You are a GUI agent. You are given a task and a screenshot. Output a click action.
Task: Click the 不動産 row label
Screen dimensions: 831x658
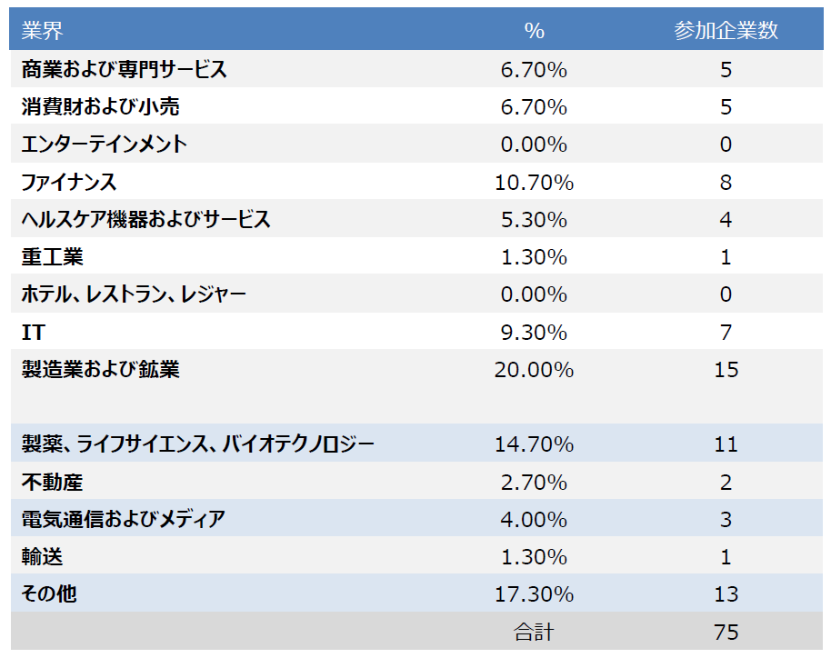click(53, 482)
